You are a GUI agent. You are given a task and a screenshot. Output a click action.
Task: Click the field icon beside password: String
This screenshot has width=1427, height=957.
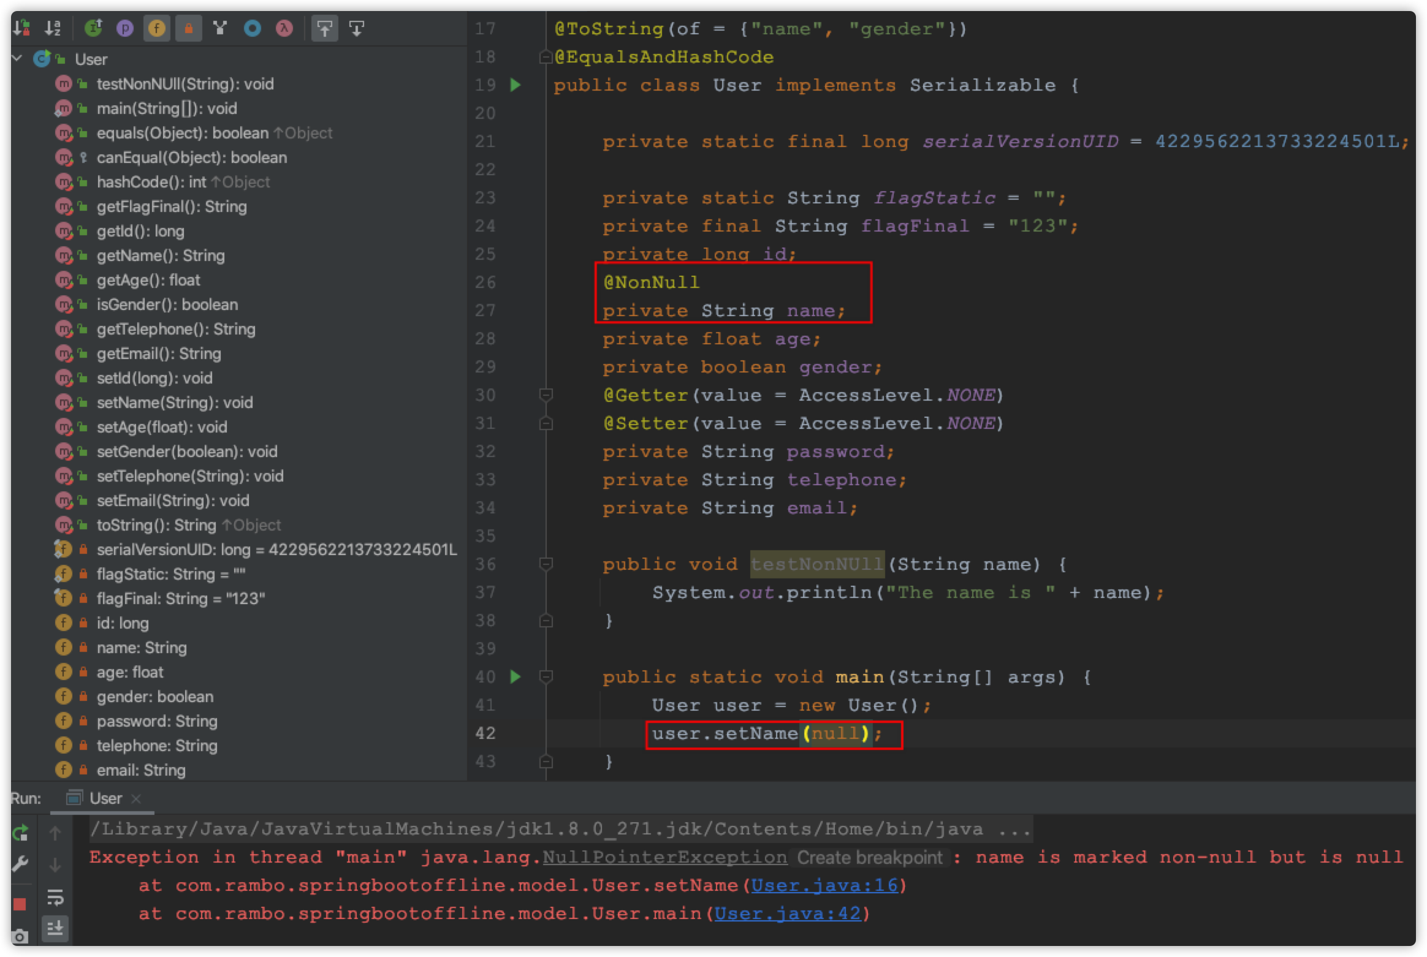63,721
